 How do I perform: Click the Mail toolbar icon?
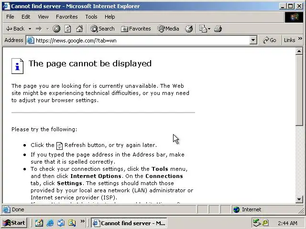pos(203,29)
